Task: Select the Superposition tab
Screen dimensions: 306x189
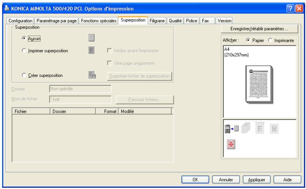Action: pyautogui.click(x=133, y=20)
